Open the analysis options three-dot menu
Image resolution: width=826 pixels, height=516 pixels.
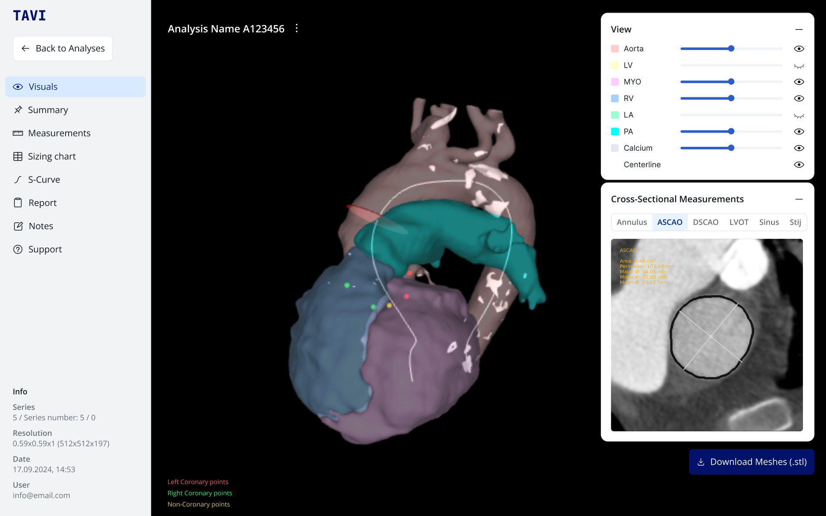point(296,29)
